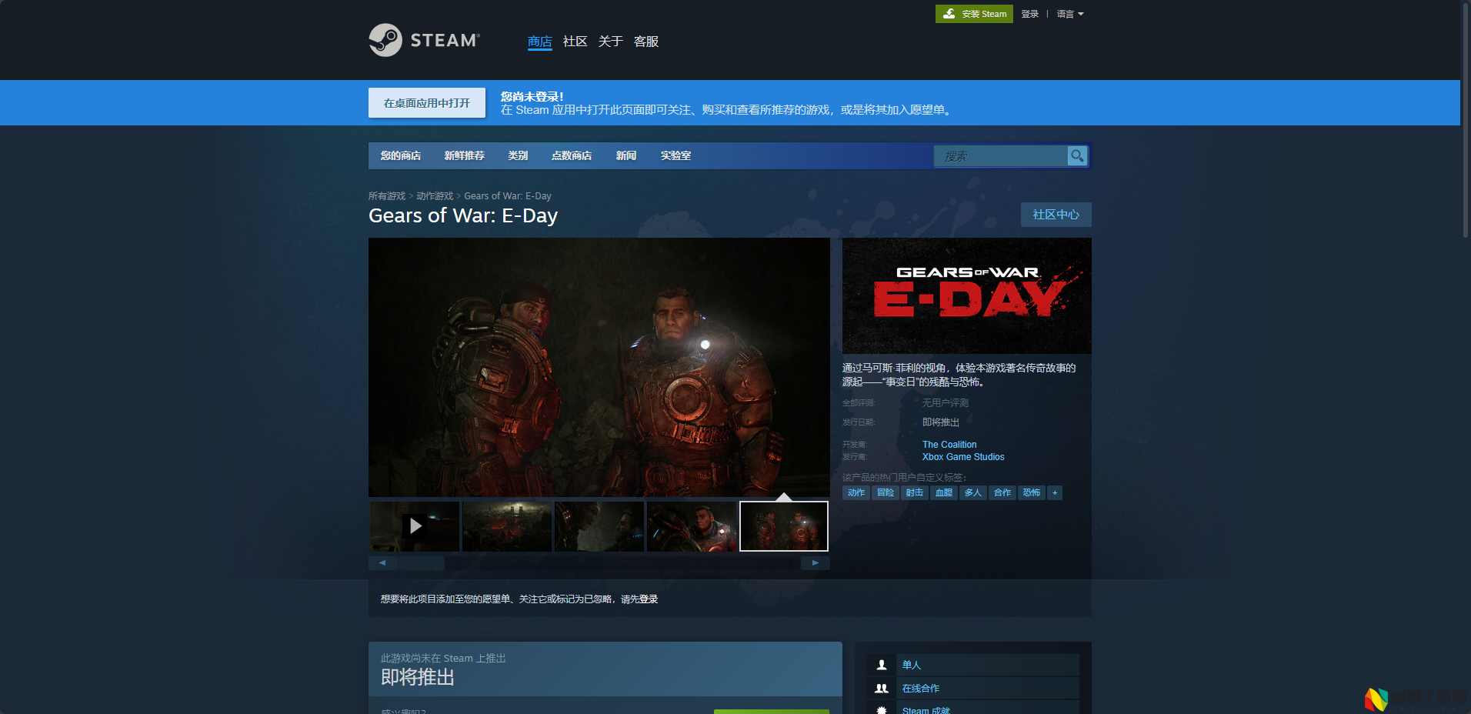Click the 合作 tag
The width and height of the screenshot is (1471, 714).
1002,492
